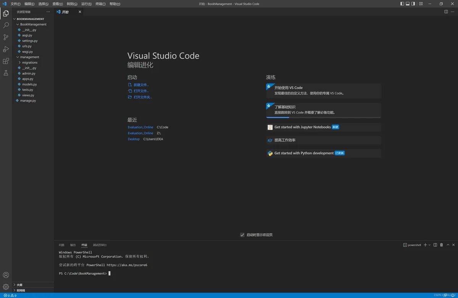Open models.py in the explorer
This screenshot has width=458, height=298.
29,84
